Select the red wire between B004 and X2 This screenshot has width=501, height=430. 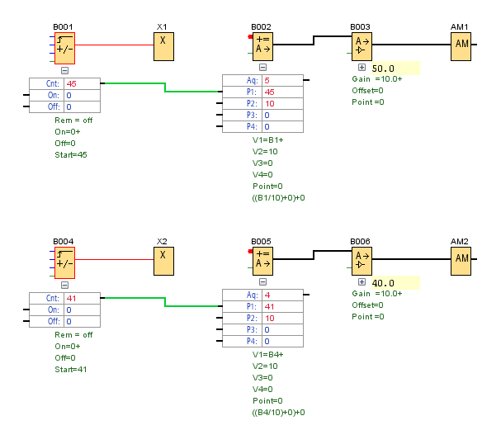point(114,260)
